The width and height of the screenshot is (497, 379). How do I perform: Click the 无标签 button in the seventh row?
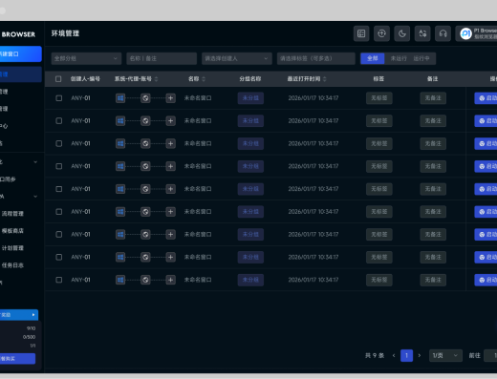point(379,235)
